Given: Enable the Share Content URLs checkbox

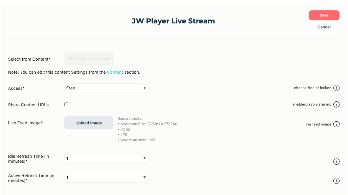Looking at the screenshot, I should (x=66, y=104).
